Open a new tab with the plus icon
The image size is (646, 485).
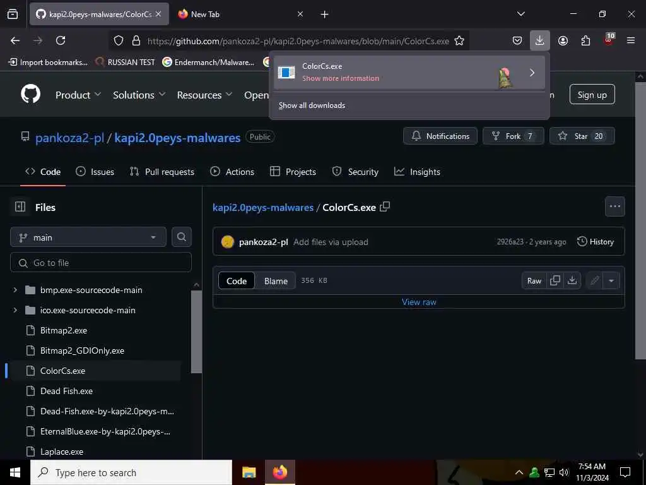coord(325,15)
